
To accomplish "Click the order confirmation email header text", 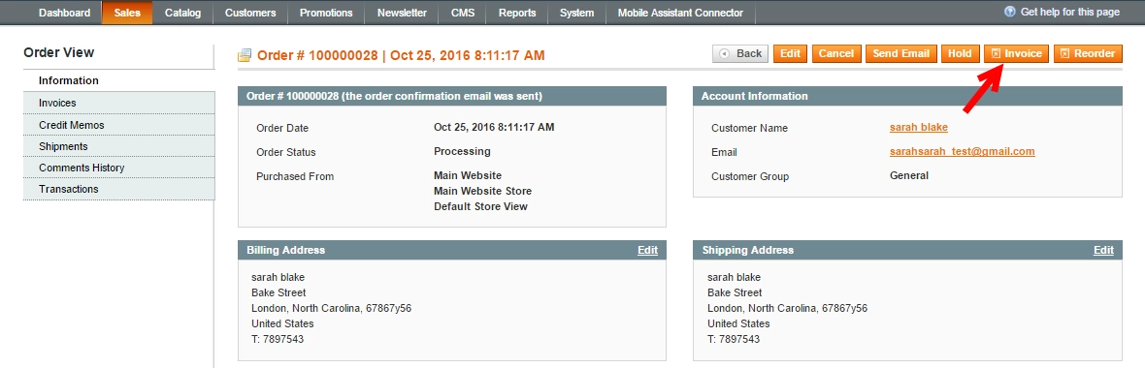I will pyautogui.click(x=394, y=96).
